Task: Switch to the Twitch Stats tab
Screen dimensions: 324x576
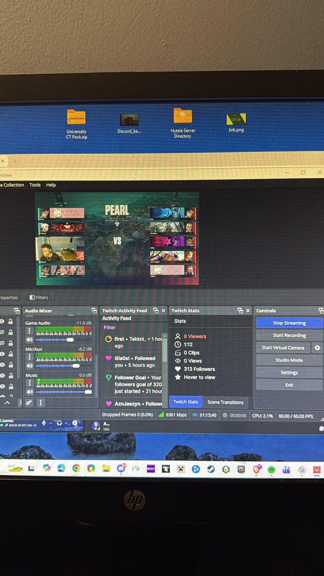Action: coord(186,402)
